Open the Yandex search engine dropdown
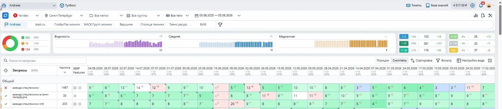This screenshot has height=109, width=502. 26,16
